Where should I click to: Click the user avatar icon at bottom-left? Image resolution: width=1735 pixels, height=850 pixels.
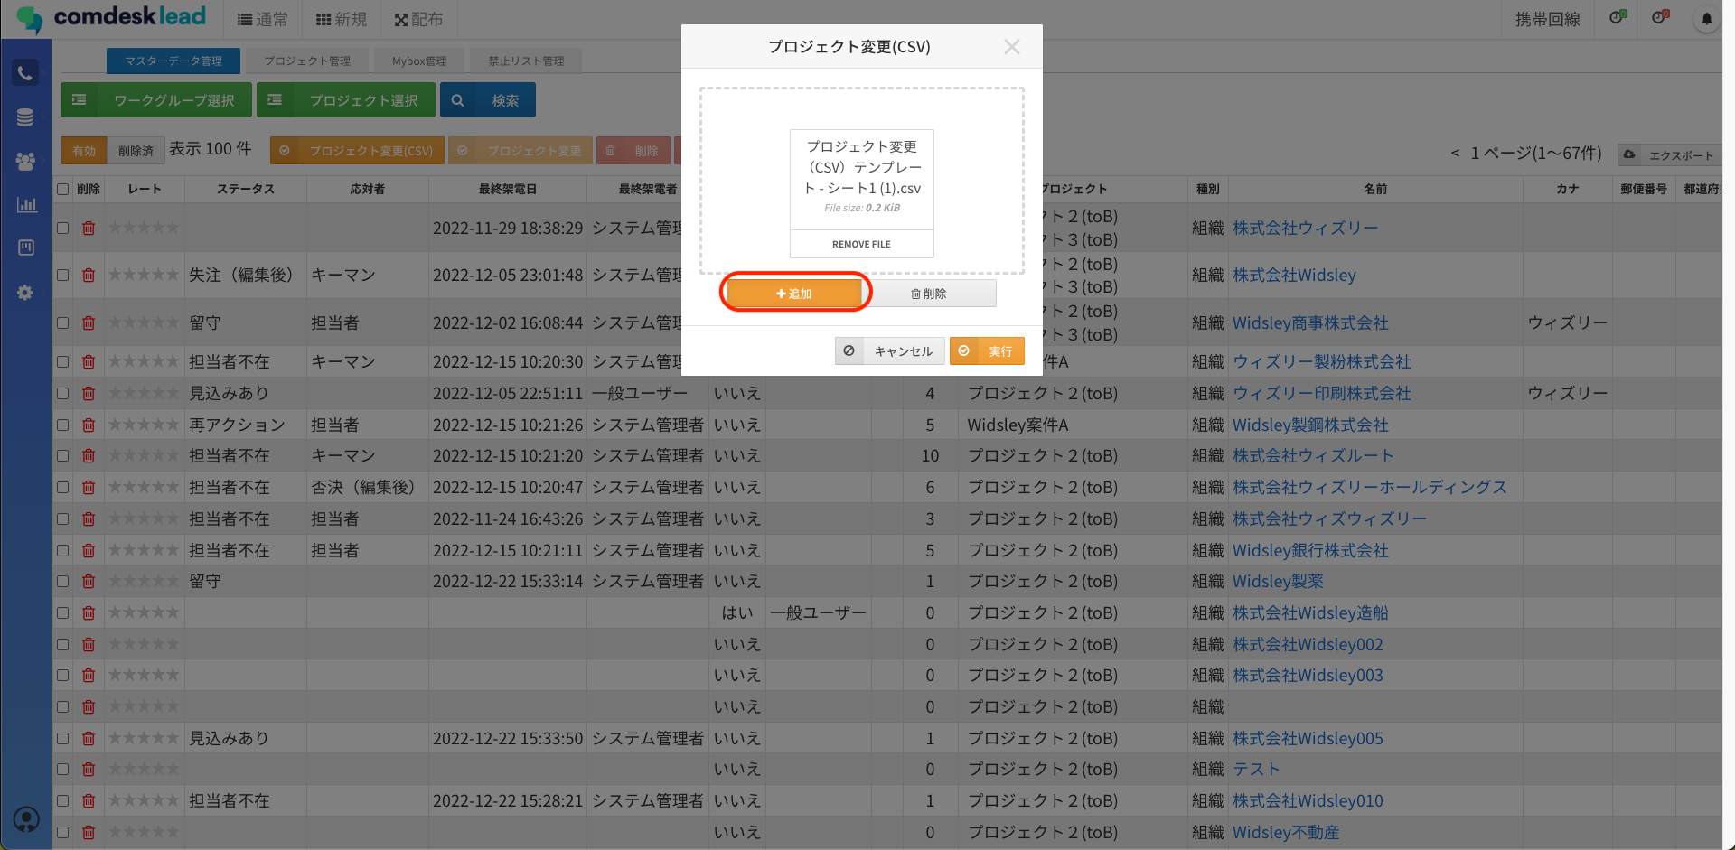26,819
